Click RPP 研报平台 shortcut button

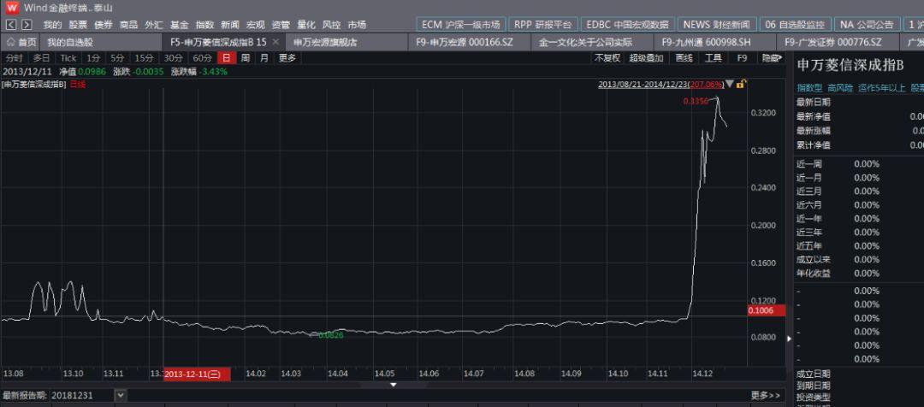[542, 25]
